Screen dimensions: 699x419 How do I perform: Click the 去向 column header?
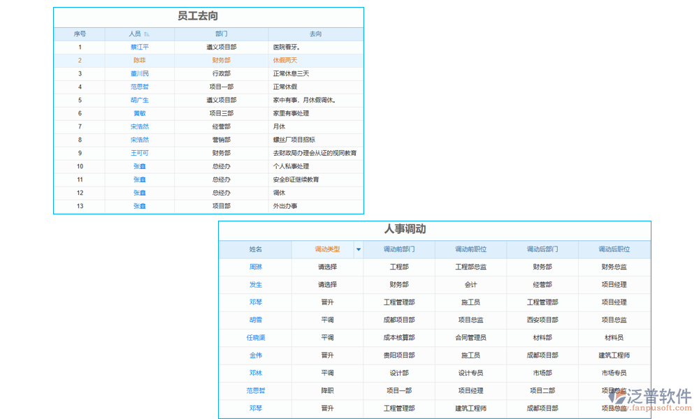coord(316,34)
